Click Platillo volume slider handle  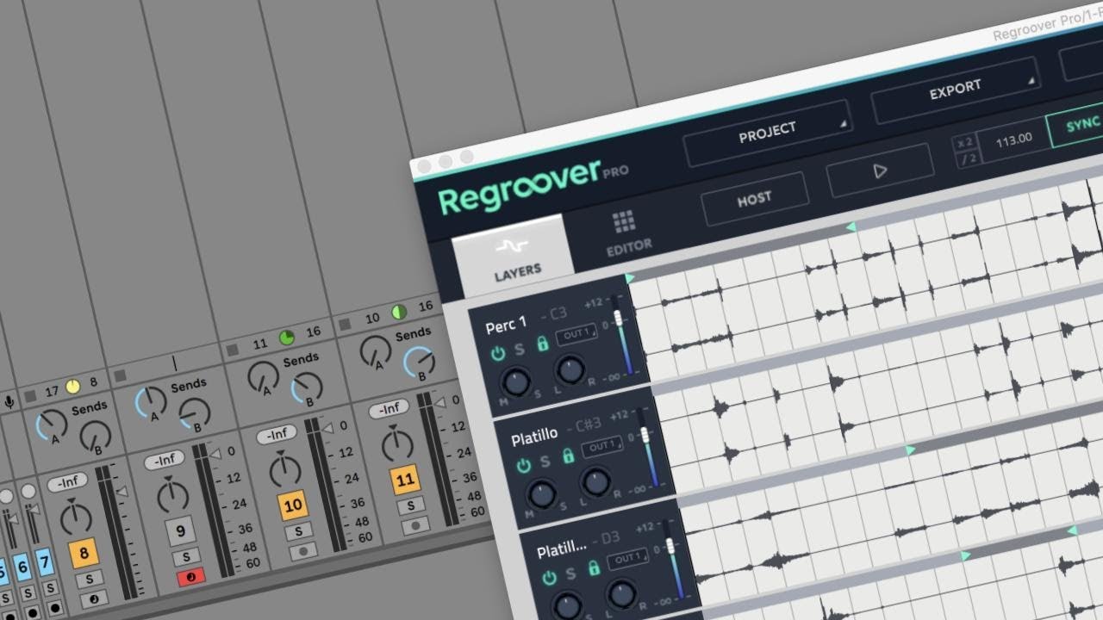click(x=644, y=436)
